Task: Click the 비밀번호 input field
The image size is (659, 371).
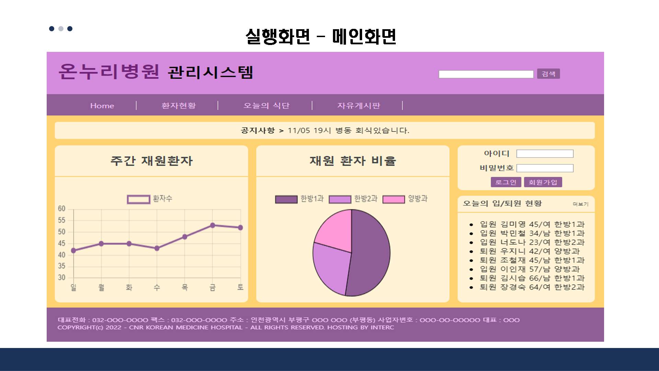Action: 545,168
